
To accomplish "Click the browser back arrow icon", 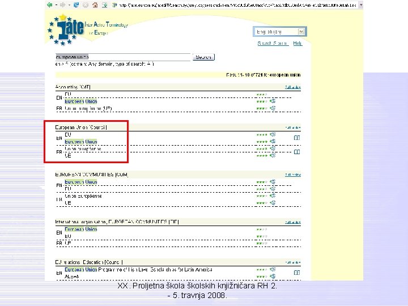I will coord(49,5).
